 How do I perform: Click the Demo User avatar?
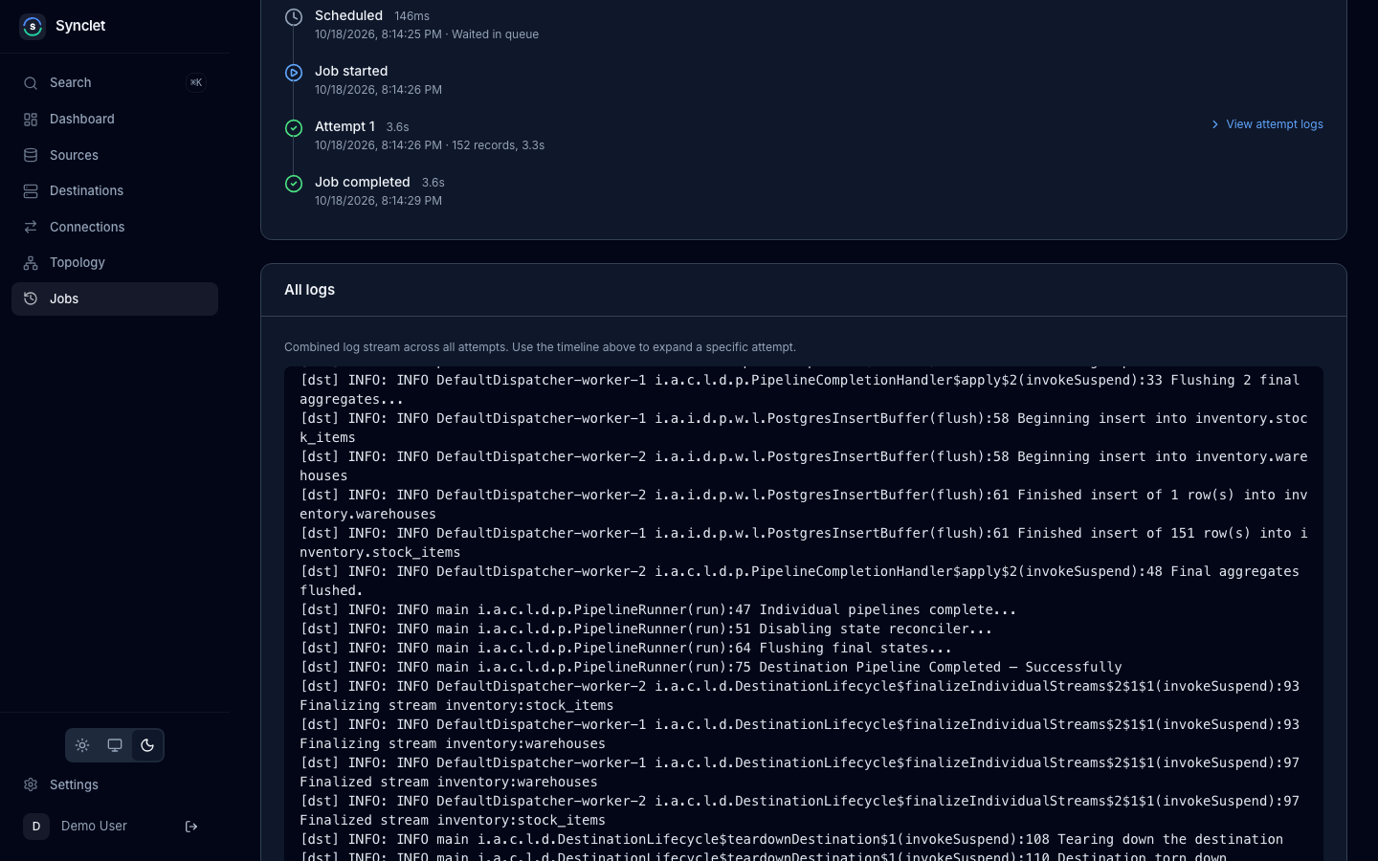[36, 827]
